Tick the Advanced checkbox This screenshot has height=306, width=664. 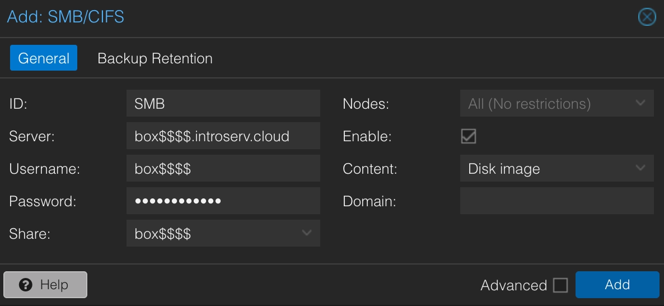[560, 285]
